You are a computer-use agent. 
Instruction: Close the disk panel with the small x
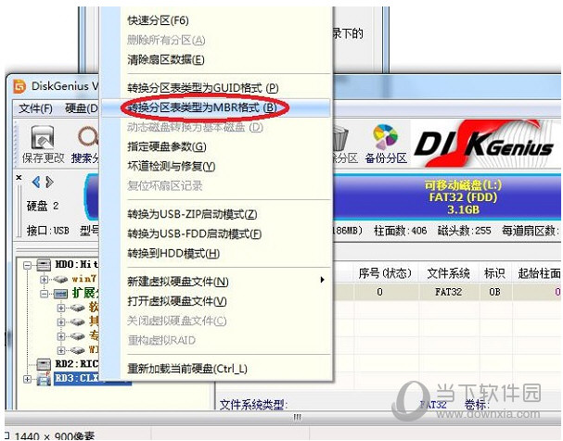(19, 178)
